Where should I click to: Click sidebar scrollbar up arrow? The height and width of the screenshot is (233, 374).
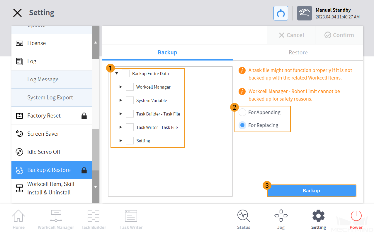pos(96,43)
